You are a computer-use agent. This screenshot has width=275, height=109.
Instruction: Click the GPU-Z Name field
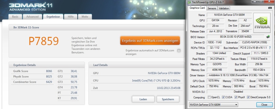(229, 15)
